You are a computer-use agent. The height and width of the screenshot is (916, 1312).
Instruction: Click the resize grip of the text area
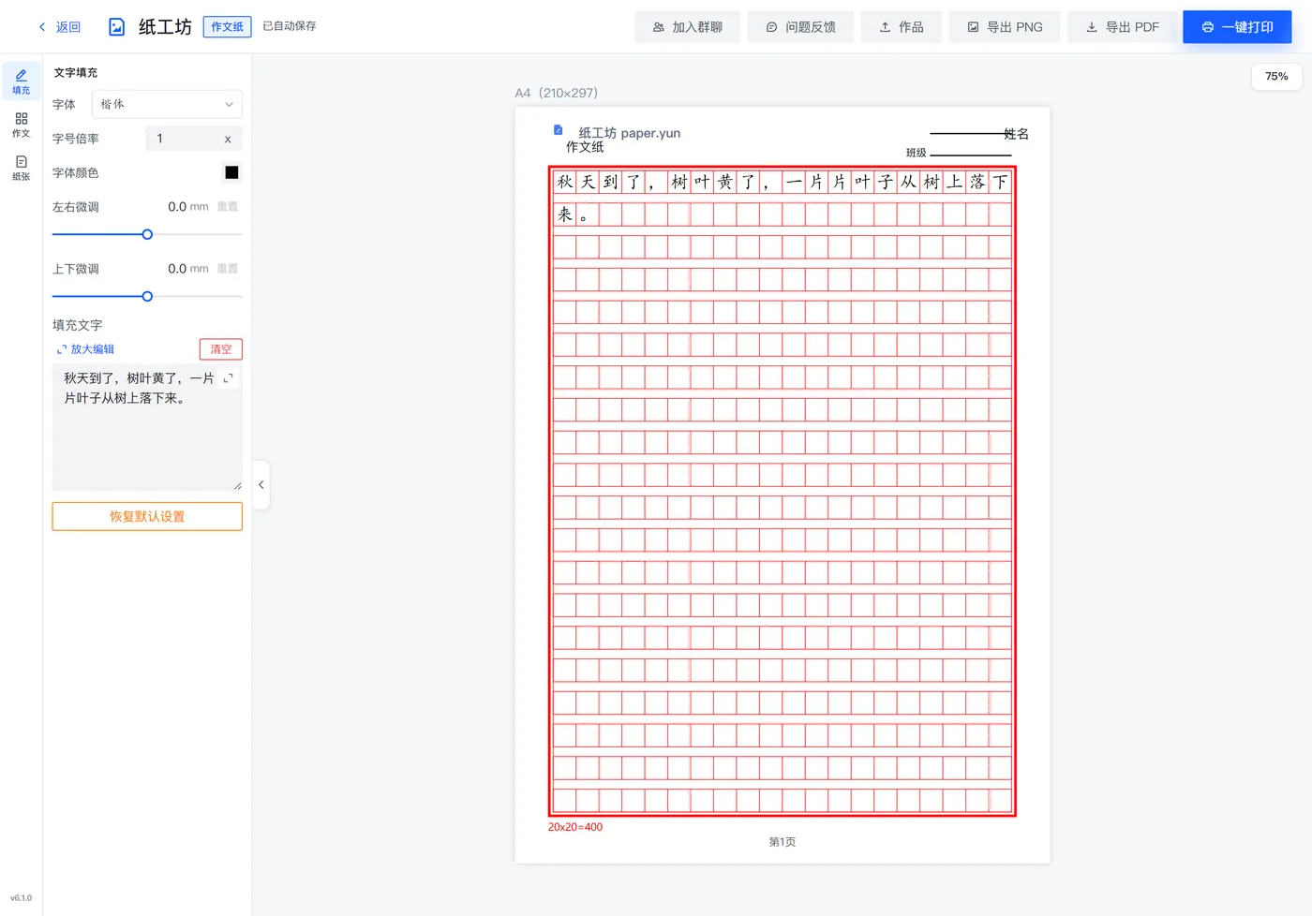point(237,485)
